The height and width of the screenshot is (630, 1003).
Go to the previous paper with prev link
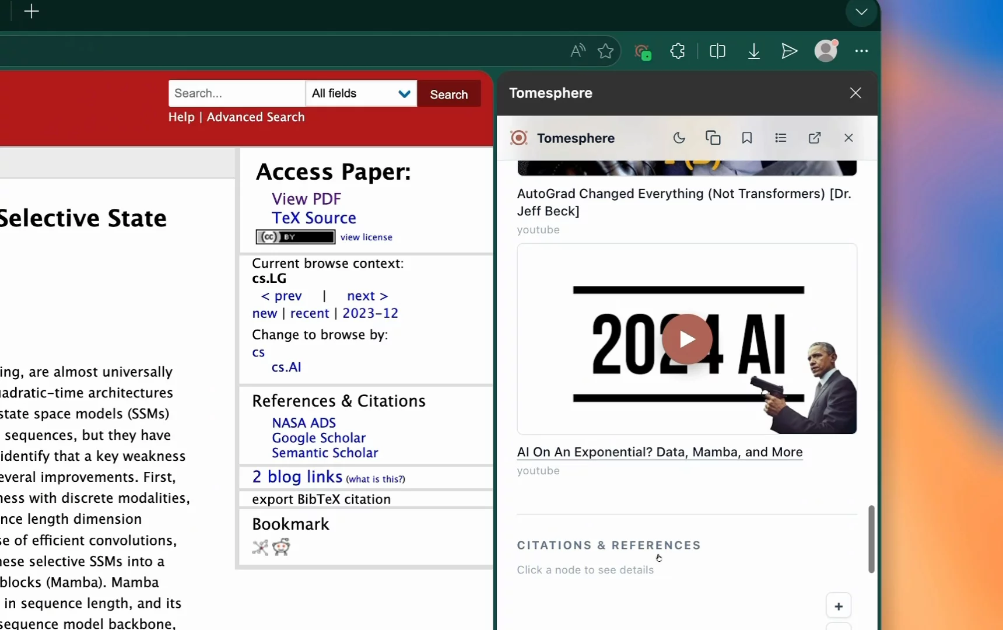click(282, 296)
